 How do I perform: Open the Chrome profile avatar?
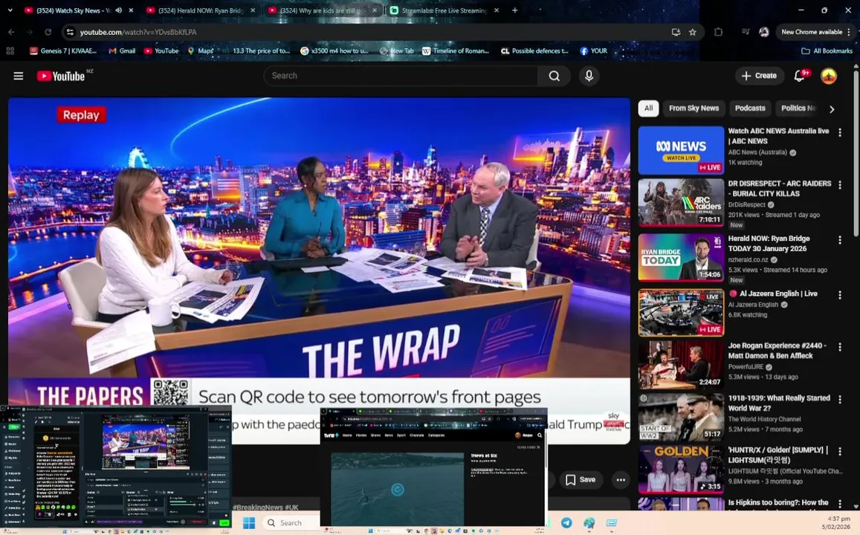764,32
